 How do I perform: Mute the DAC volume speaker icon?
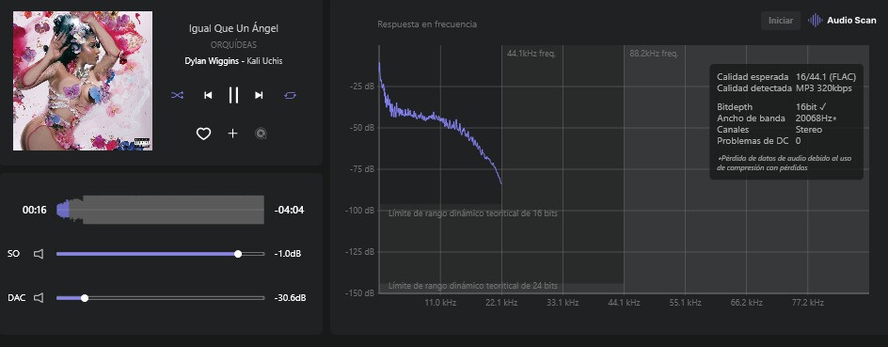(39, 298)
